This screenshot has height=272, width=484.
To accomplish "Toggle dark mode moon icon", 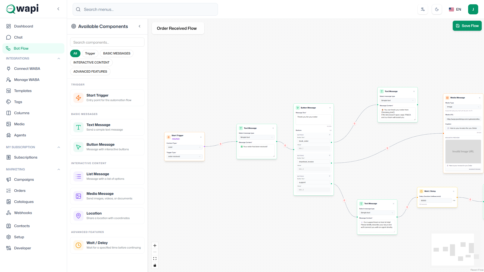I will tap(437, 9).
